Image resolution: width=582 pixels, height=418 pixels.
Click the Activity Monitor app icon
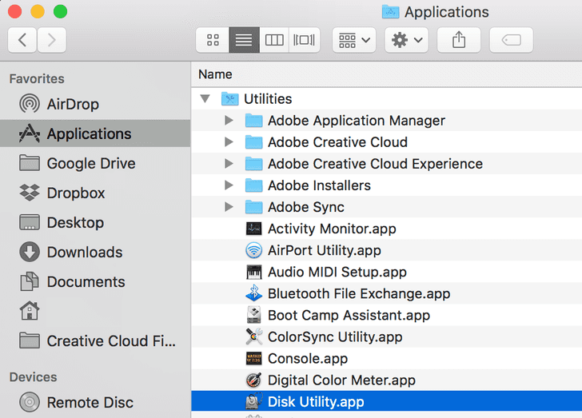(253, 229)
